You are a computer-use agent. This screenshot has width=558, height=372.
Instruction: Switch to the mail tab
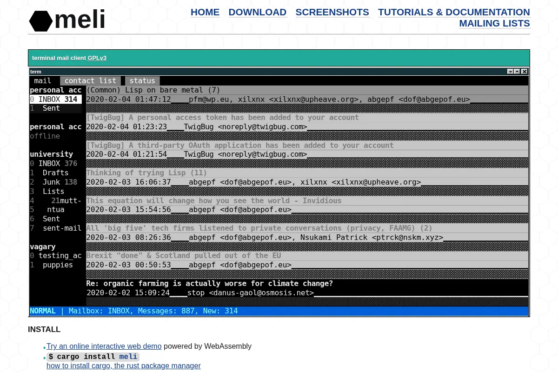pos(43,81)
